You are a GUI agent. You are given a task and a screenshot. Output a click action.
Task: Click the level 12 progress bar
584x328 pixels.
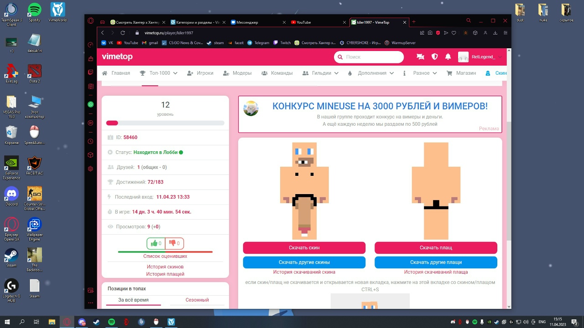(x=165, y=123)
